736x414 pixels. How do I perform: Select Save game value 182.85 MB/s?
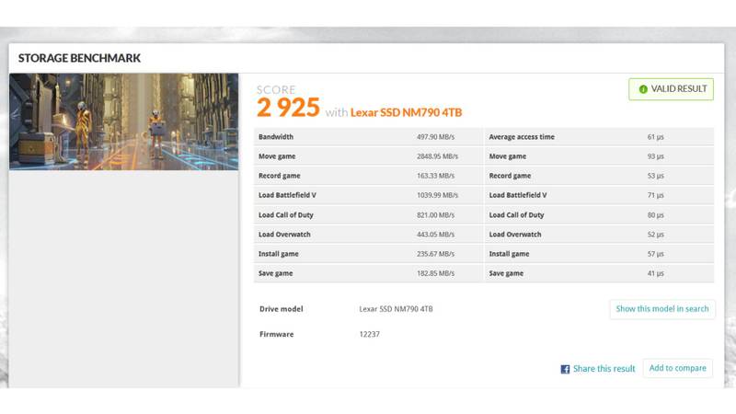pyautogui.click(x=435, y=273)
